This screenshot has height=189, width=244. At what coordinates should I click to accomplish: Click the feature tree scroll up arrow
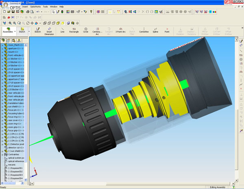tap(26, 45)
